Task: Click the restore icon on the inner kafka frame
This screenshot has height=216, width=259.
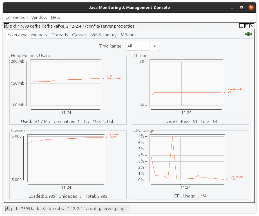Action: 246,26
